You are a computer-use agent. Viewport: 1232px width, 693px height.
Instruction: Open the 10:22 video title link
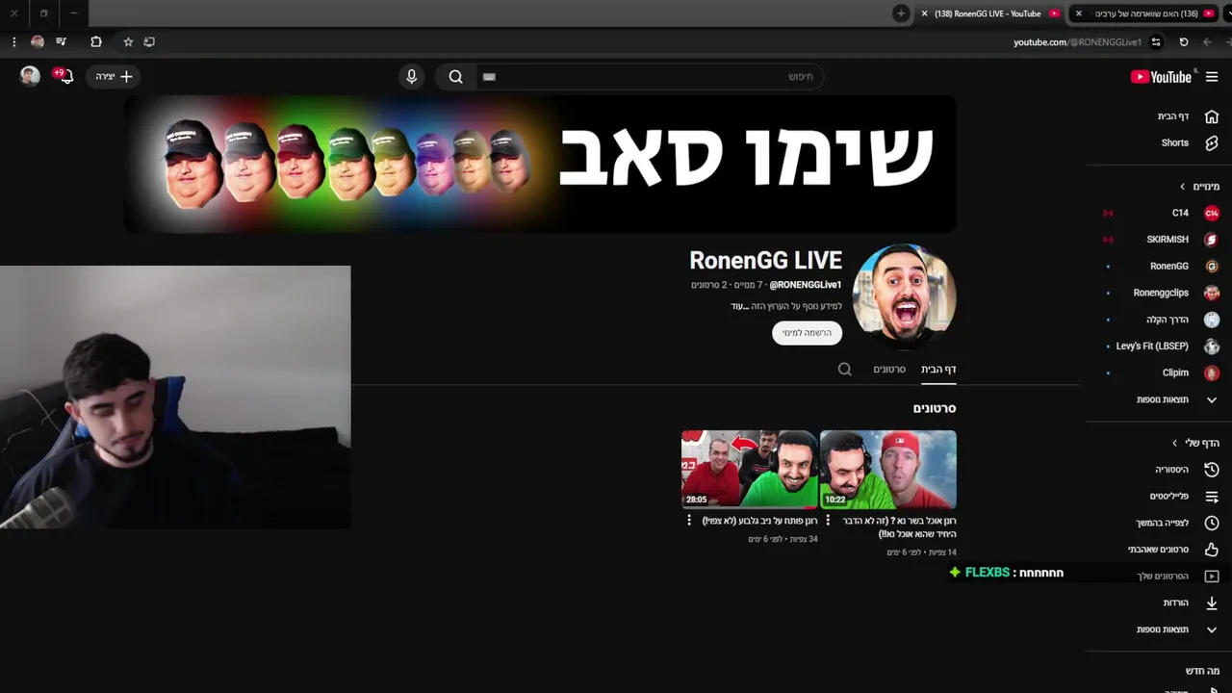[899, 527]
